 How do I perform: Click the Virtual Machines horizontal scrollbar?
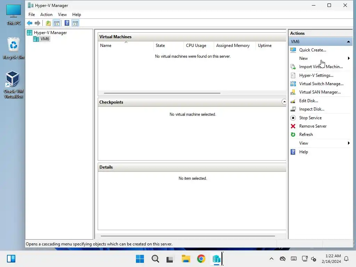tap(162, 93)
